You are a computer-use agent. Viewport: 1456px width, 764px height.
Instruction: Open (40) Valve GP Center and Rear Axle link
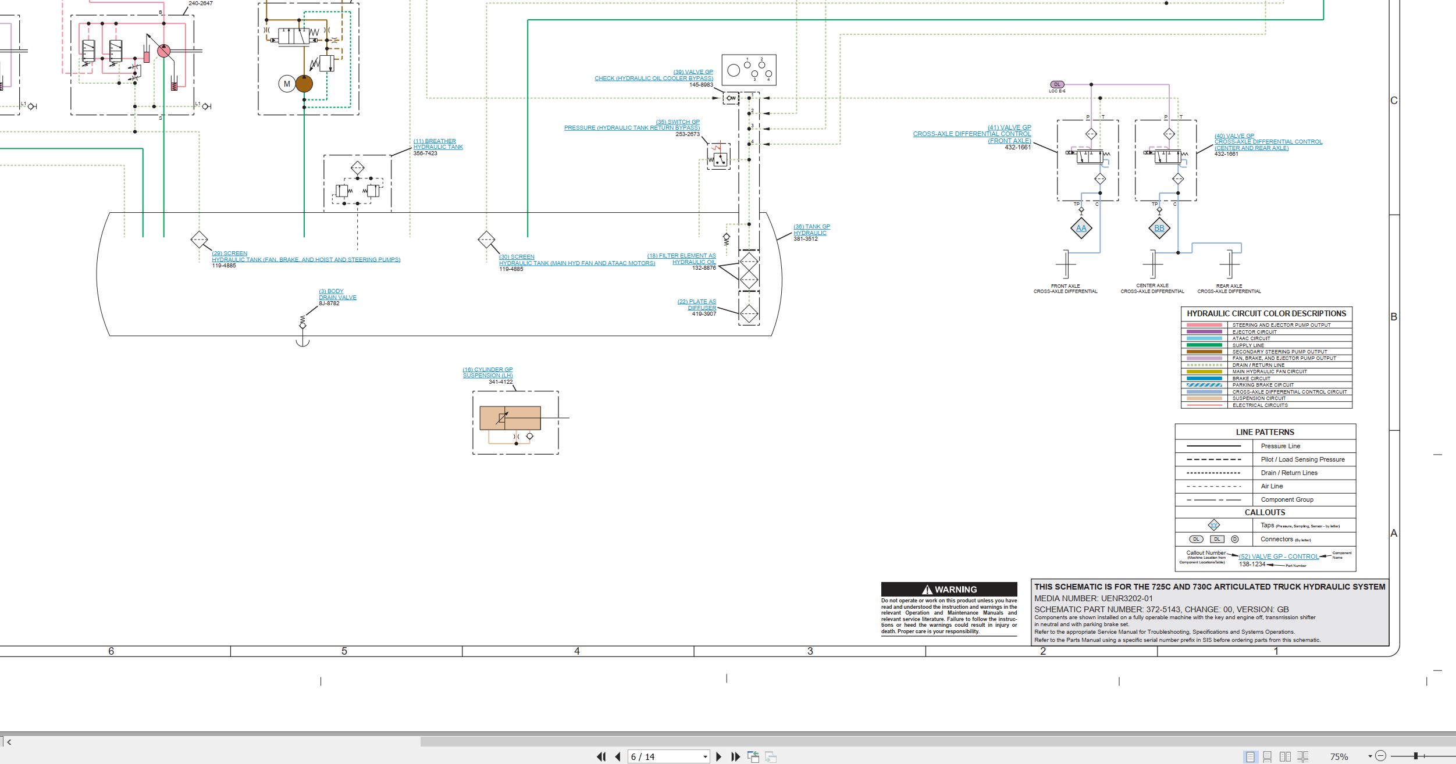coord(1268,142)
